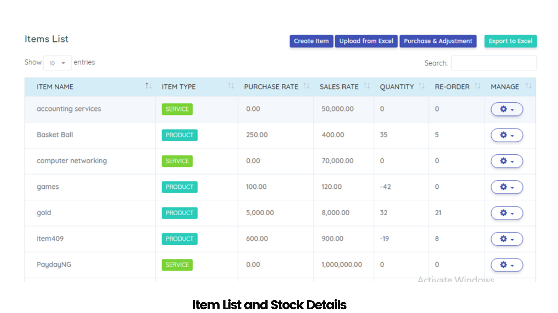Open manage gear menu for Basket Ball
The height and width of the screenshot is (313, 558).
point(507,135)
